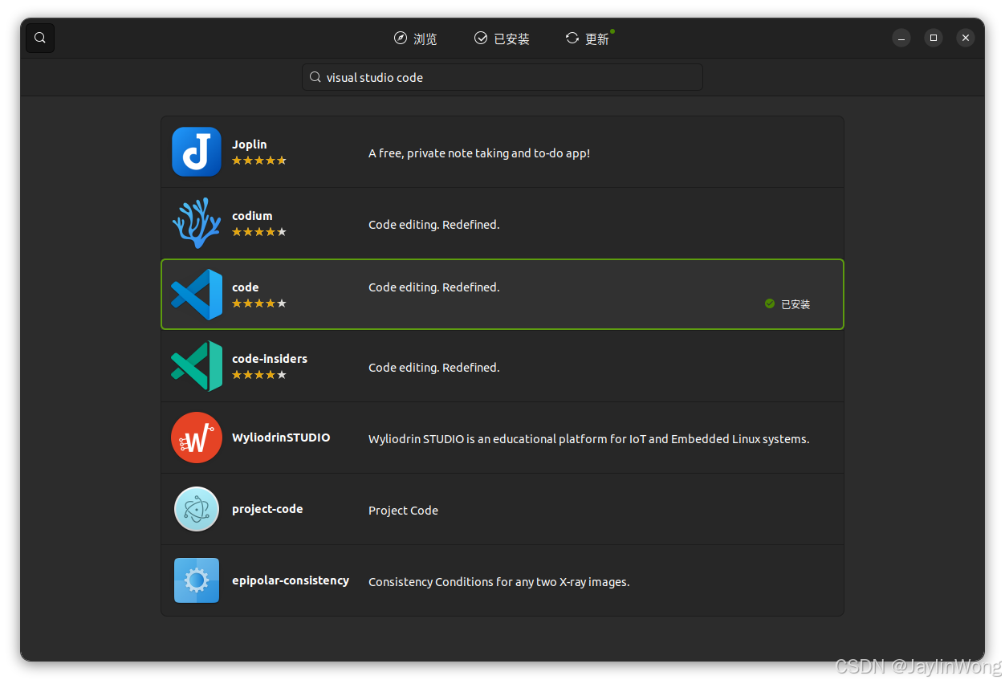
Task: Maximize the software center window
Action: click(934, 38)
